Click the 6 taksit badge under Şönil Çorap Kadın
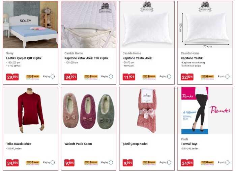This screenshot has height=171, width=236. click(149, 163)
